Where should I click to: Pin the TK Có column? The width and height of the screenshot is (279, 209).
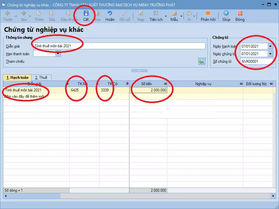coord(127,84)
